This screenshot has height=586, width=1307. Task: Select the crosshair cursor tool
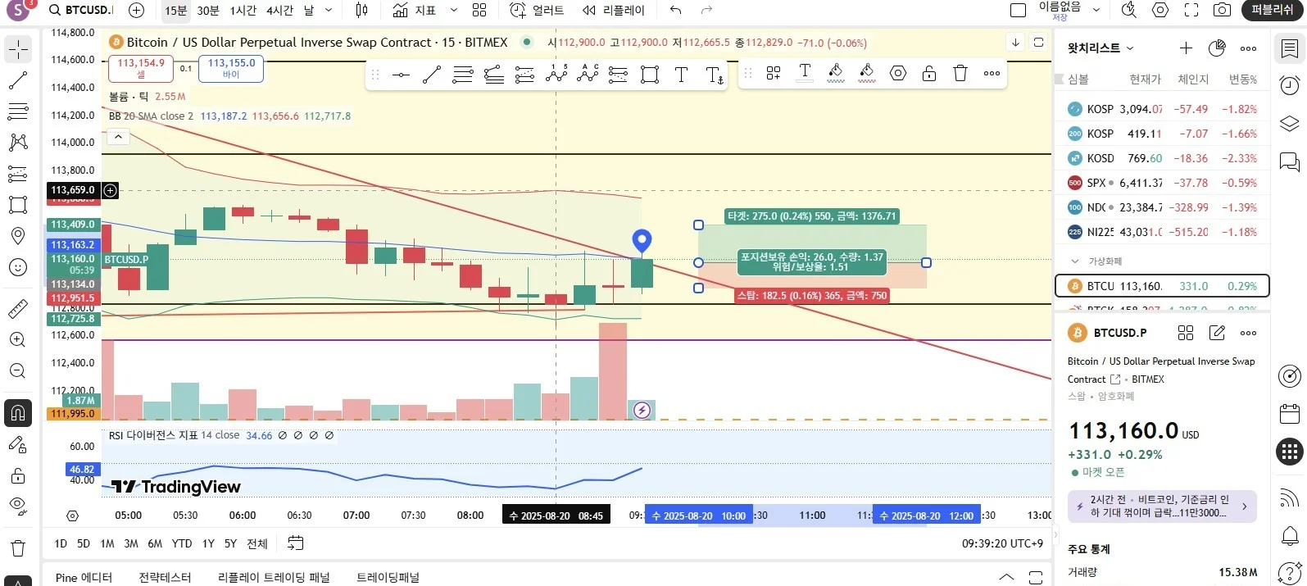[x=18, y=49]
